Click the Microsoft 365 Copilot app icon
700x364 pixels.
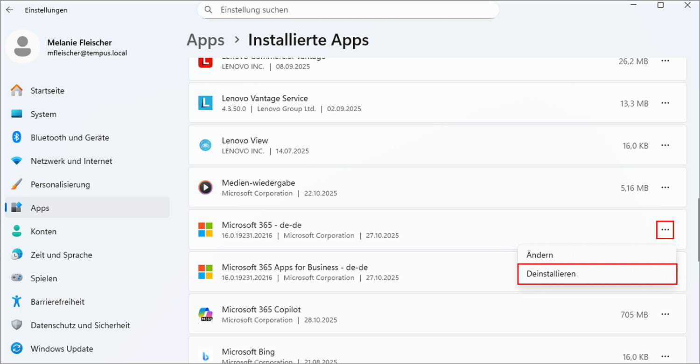pyautogui.click(x=205, y=314)
